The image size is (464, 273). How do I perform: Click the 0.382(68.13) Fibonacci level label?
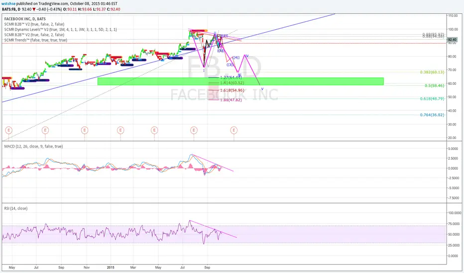tap(432, 72)
